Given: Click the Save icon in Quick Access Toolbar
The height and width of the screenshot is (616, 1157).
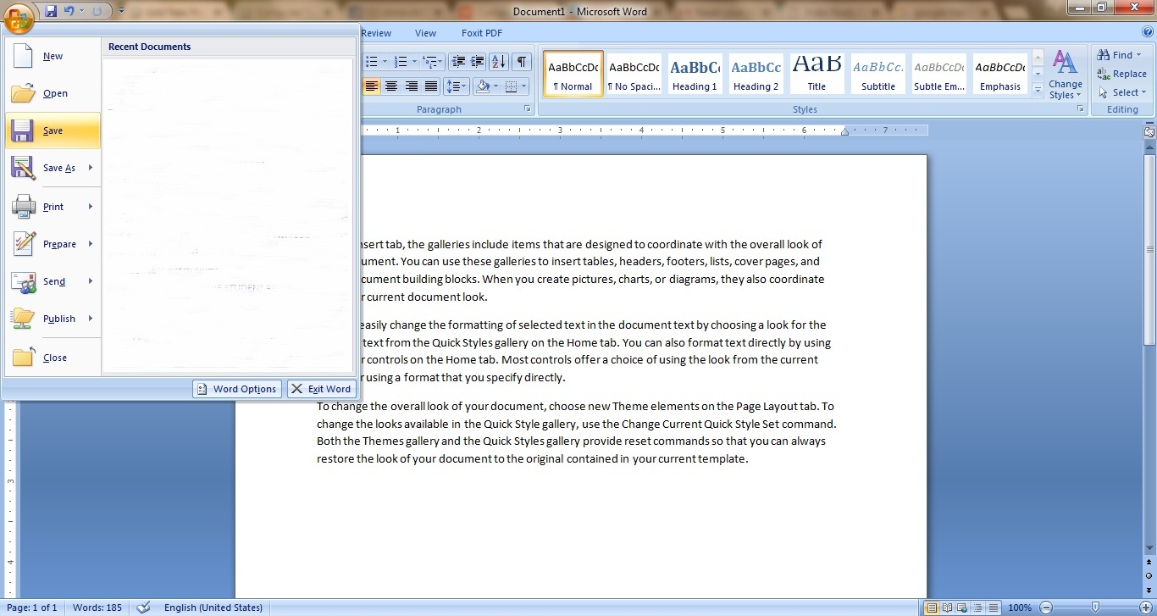Looking at the screenshot, I should pyautogui.click(x=51, y=11).
